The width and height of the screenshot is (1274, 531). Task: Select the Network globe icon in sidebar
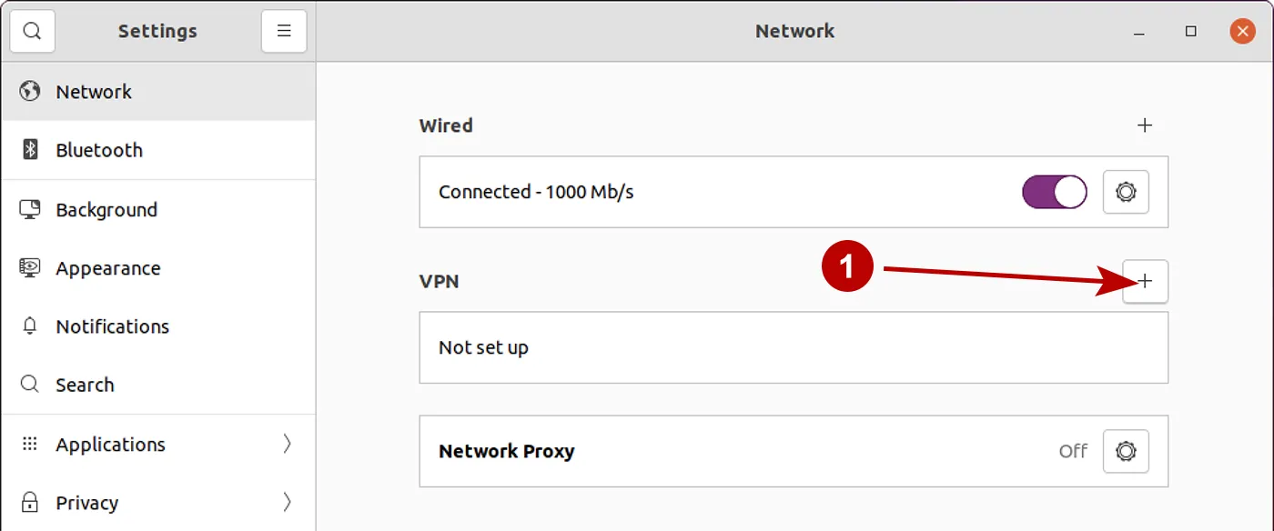[x=28, y=91]
